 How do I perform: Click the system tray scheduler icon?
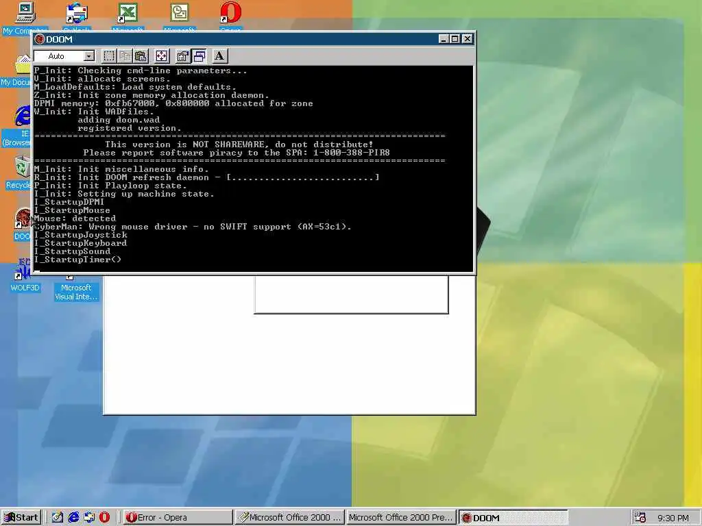[x=640, y=518]
